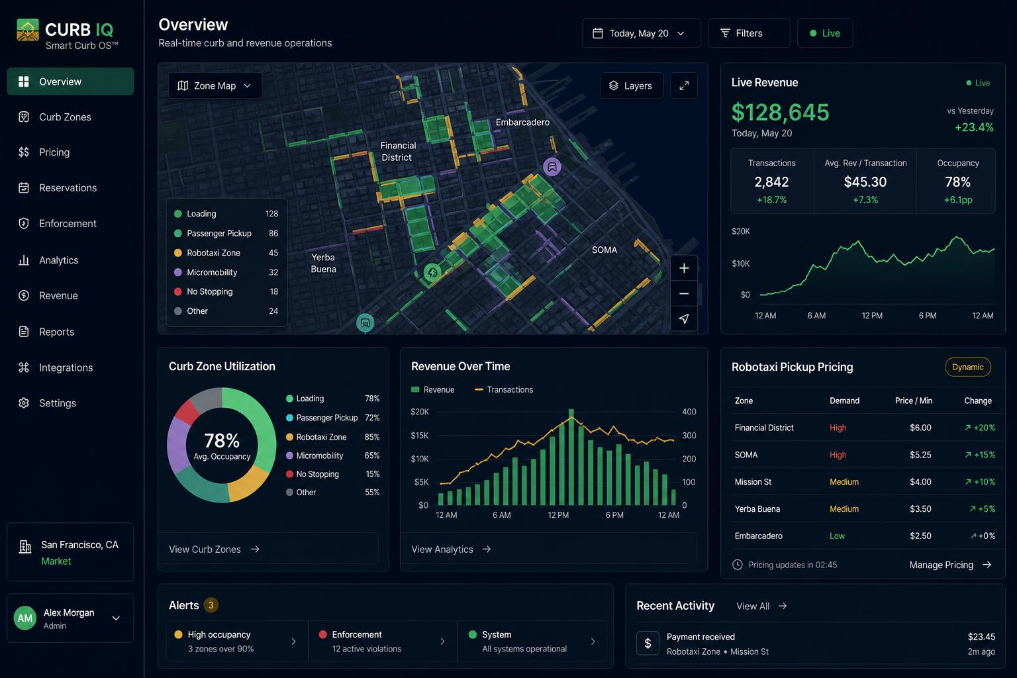Expand the Zone Map dropdown
The width and height of the screenshot is (1017, 678).
click(215, 85)
